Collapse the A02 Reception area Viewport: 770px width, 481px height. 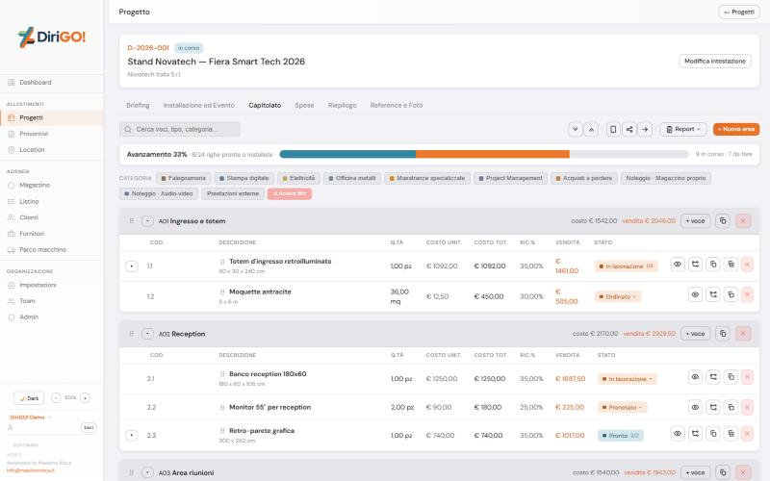point(147,334)
